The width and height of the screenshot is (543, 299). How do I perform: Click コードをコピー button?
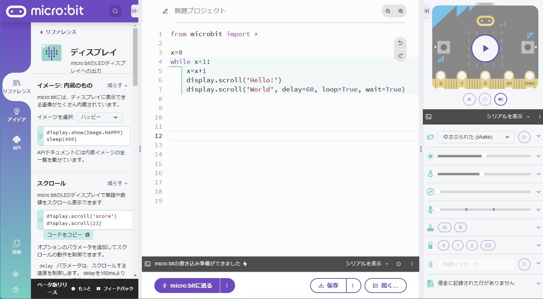pyautogui.click(x=68, y=235)
